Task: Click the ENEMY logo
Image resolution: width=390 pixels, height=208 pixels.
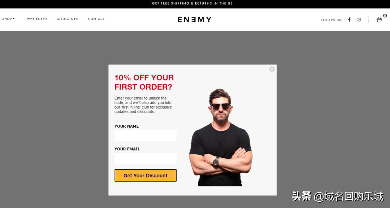Action: (195, 19)
